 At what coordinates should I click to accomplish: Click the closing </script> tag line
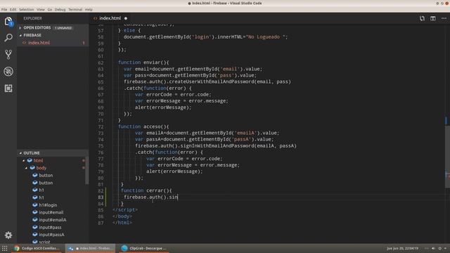pyautogui.click(x=125, y=210)
